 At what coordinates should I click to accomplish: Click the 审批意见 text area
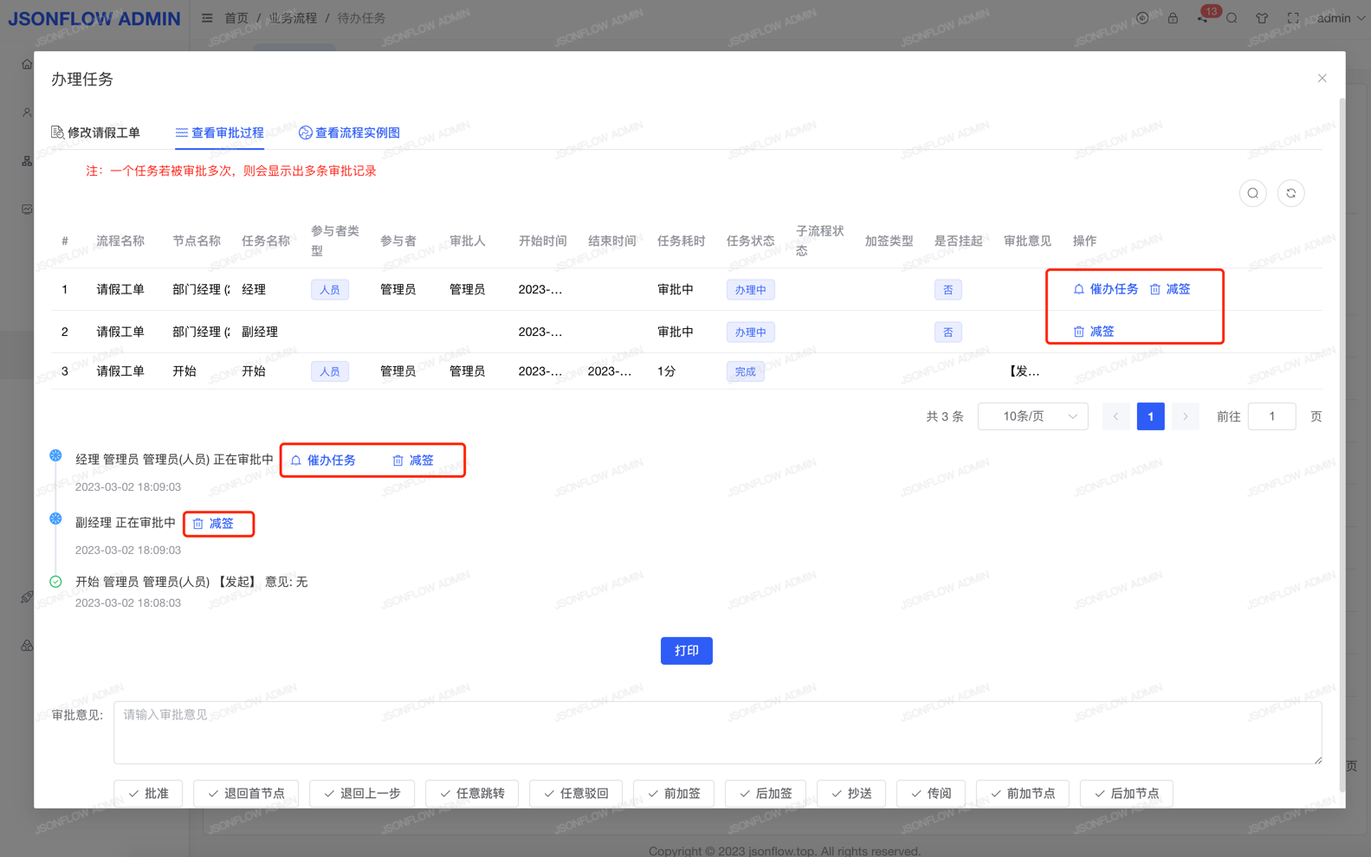tap(717, 732)
